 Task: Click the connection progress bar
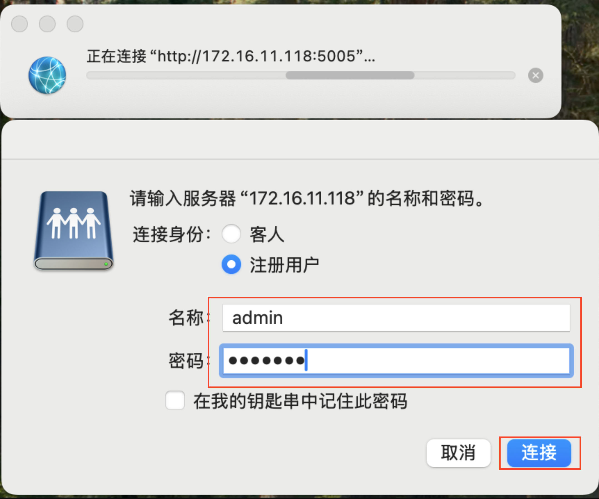pos(301,76)
